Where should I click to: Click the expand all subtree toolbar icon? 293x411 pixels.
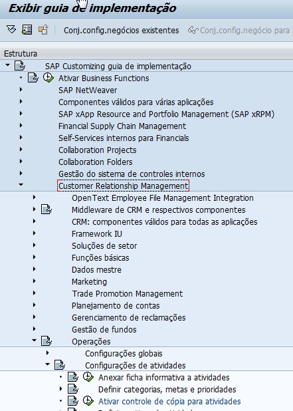tap(11, 30)
